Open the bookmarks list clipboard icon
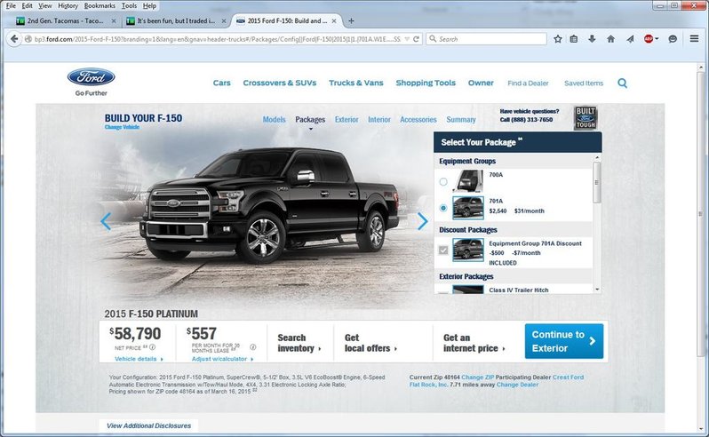 [574, 39]
